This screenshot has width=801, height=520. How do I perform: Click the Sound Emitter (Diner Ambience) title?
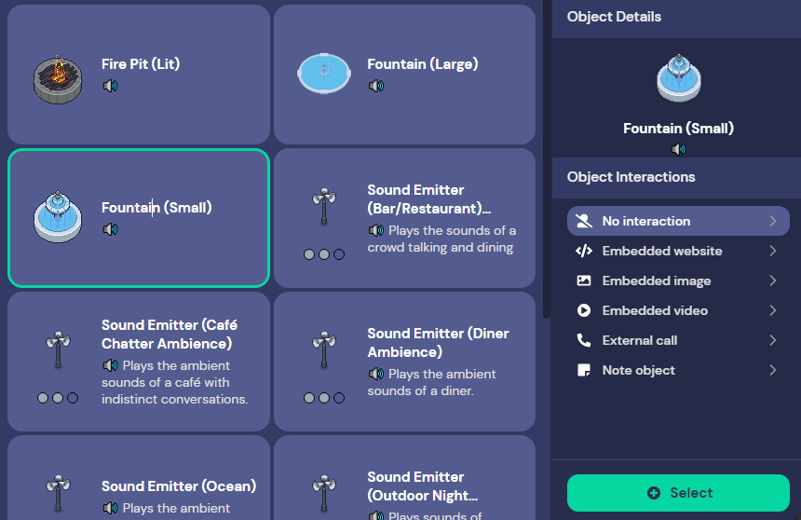[439, 343]
